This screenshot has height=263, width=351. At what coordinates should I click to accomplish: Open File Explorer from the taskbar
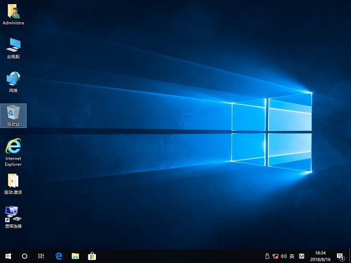pos(75,256)
